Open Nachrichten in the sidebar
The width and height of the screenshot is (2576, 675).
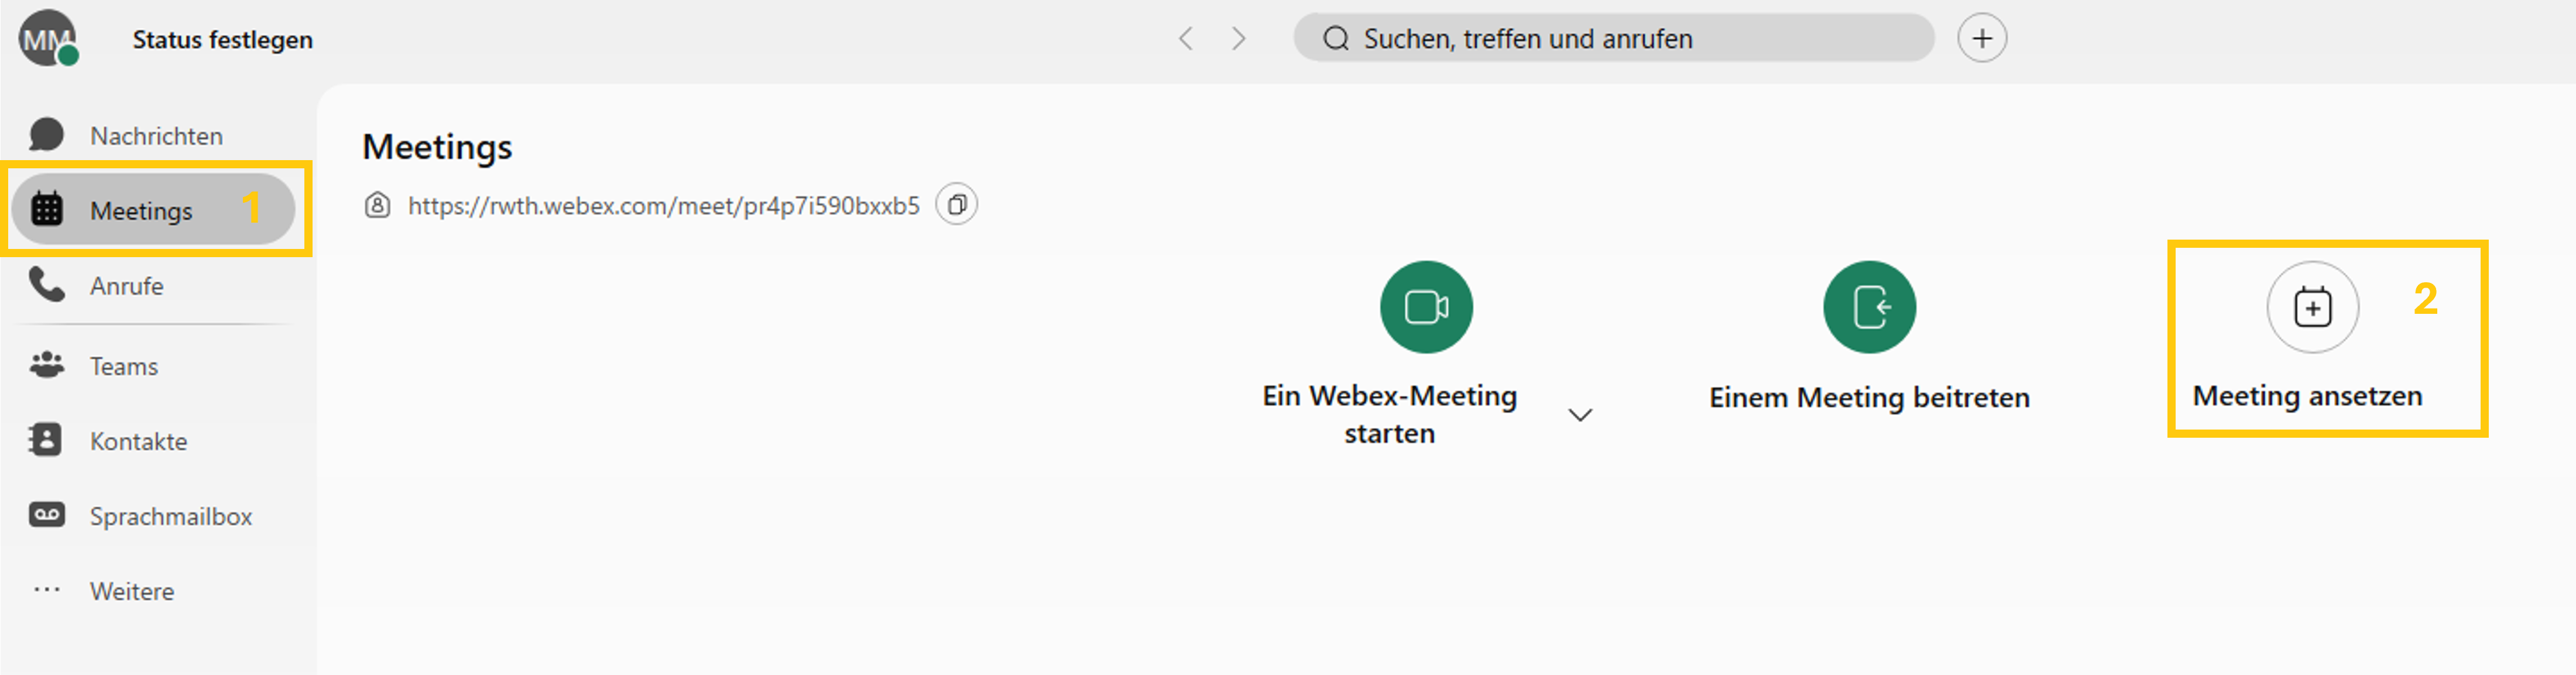click(155, 136)
